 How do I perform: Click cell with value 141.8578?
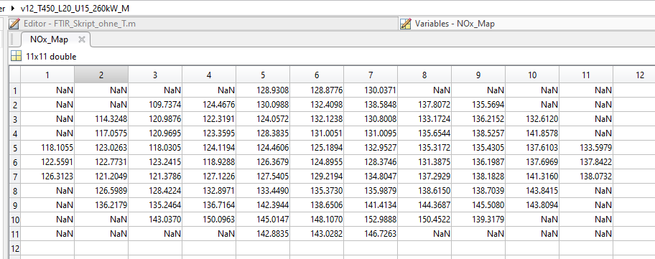pyautogui.click(x=532, y=133)
